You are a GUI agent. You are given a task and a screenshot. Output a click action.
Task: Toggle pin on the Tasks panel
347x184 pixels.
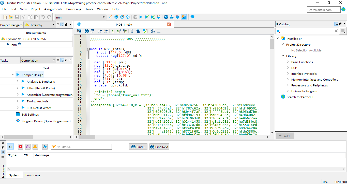[x=62, y=60]
